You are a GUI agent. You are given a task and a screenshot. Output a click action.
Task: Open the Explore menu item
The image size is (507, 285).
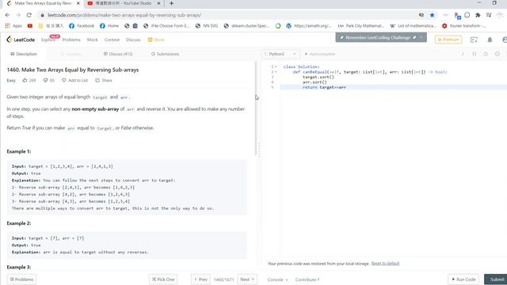pyautogui.click(x=48, y=40)
